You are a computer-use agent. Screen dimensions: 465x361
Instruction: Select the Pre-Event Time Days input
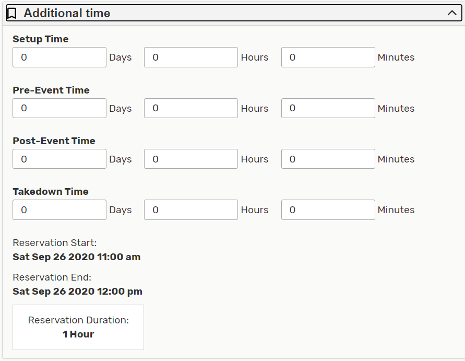59,108
